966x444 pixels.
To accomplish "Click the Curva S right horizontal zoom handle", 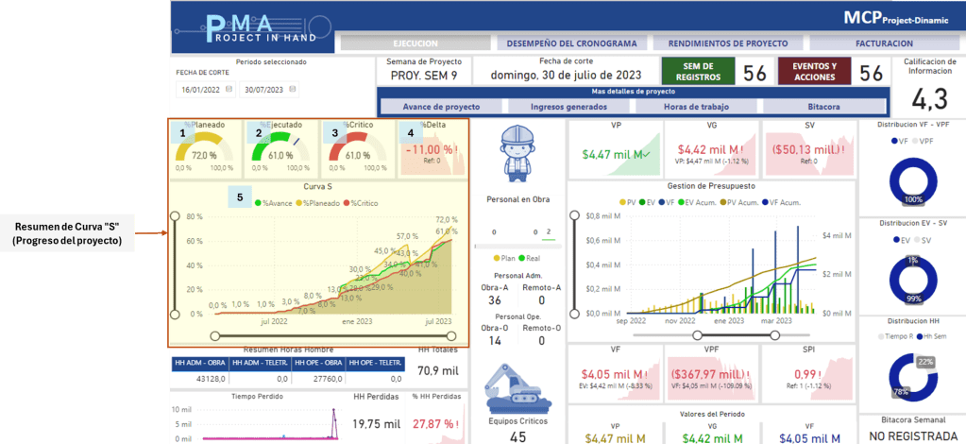I will [x=456, y=335].
